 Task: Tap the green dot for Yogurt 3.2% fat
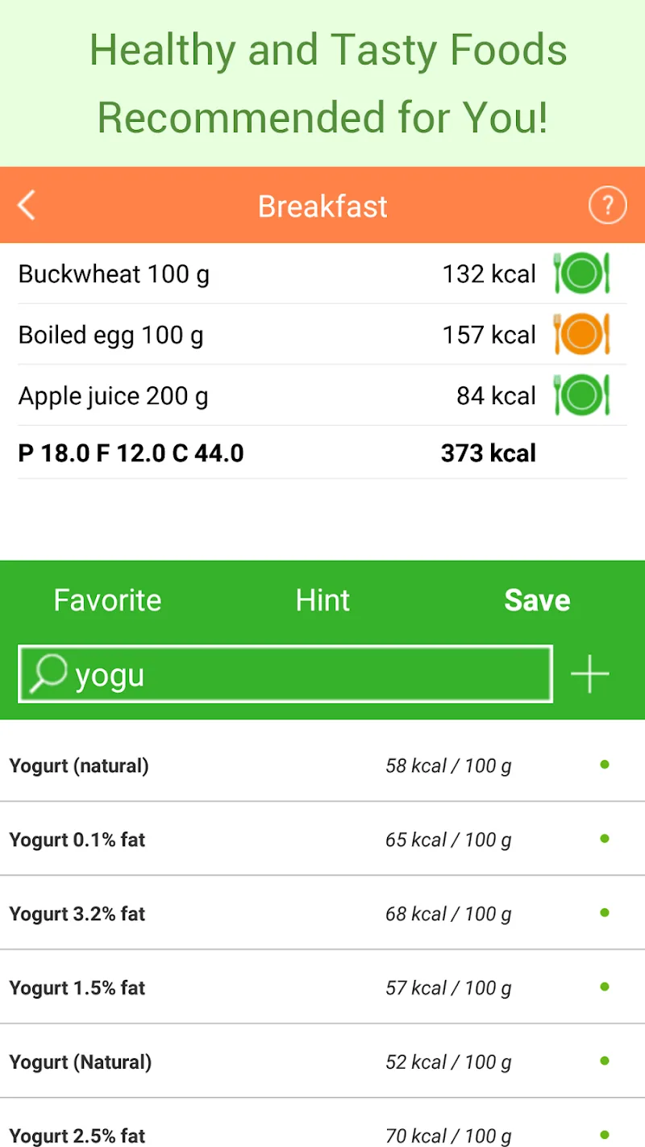click(605, 913)
